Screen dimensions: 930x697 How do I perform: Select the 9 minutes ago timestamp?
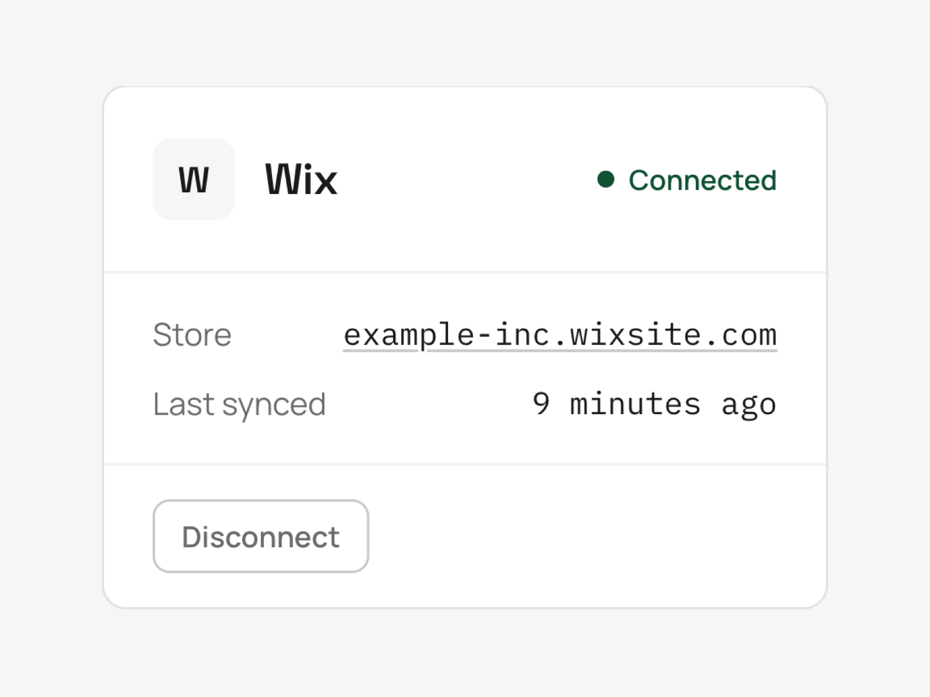pos(654,404)
